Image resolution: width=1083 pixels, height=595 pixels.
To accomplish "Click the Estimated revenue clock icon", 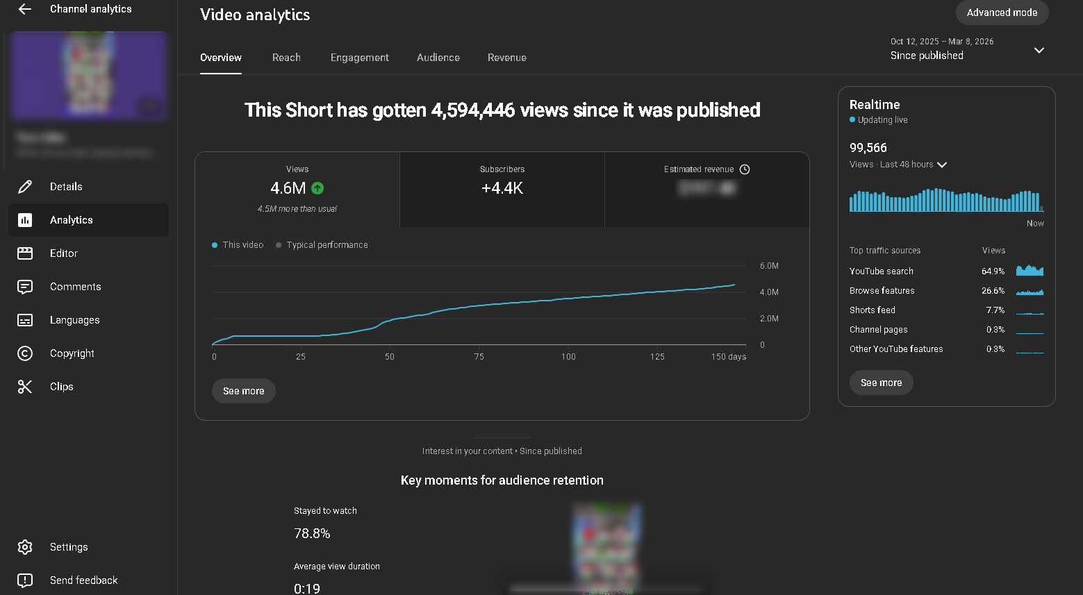I will pos(745,169).
